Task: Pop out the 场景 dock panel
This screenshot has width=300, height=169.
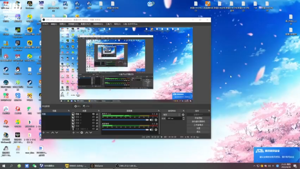Action: tap(69, 111)
